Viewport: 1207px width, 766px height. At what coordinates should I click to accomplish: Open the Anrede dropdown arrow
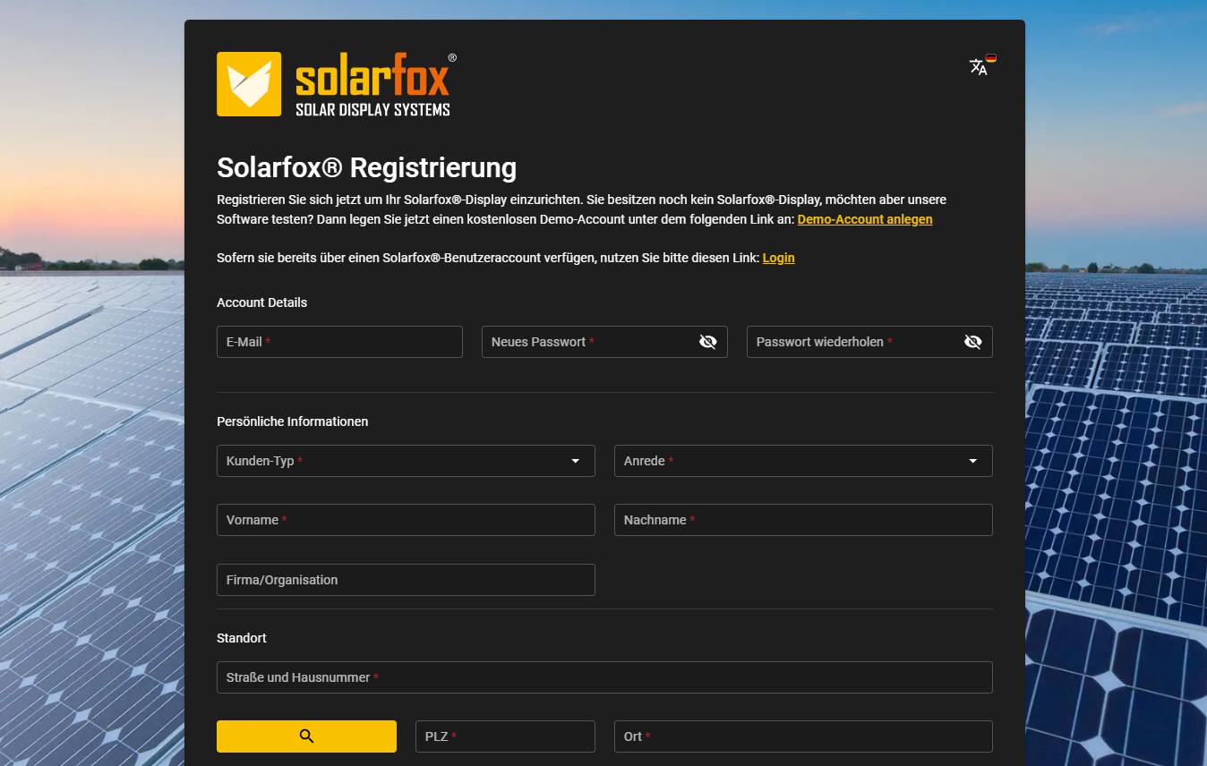pyautogui.click(x=972, y=461)
